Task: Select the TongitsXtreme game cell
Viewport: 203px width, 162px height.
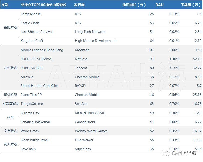Action: [x=32, y=104]
